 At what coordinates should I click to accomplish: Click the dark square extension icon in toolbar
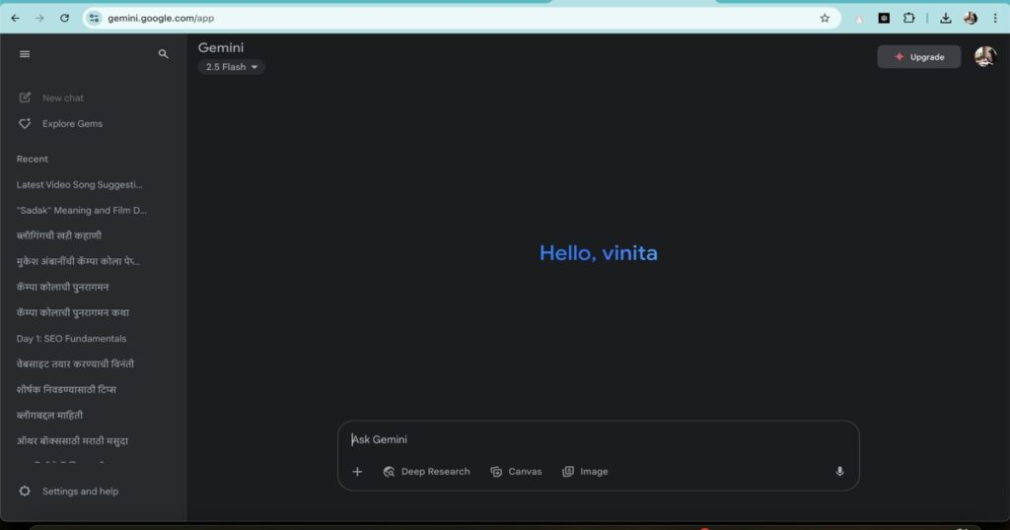click(885, 18)
